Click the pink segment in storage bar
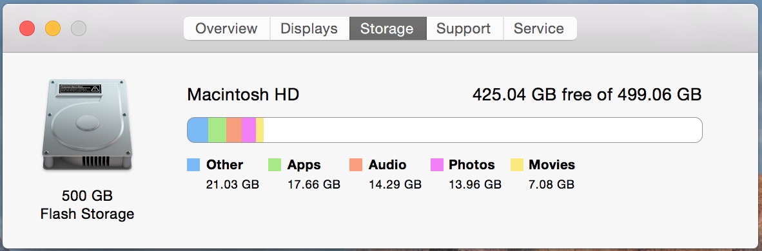This screenshot has width=762, height=251. tap(249, 130)
